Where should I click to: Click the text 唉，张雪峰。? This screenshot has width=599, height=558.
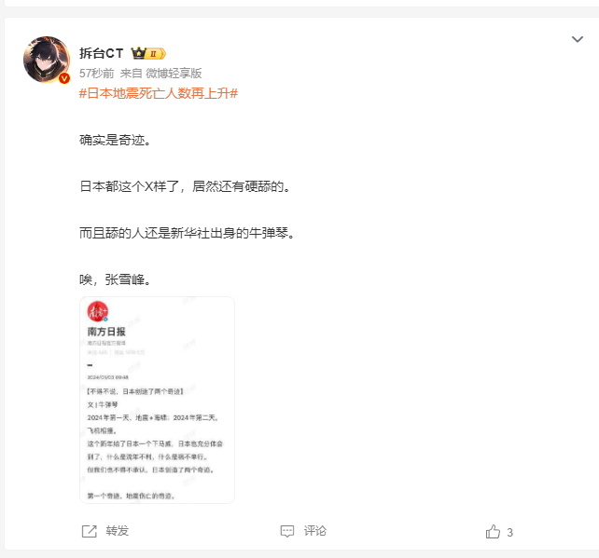115,279
